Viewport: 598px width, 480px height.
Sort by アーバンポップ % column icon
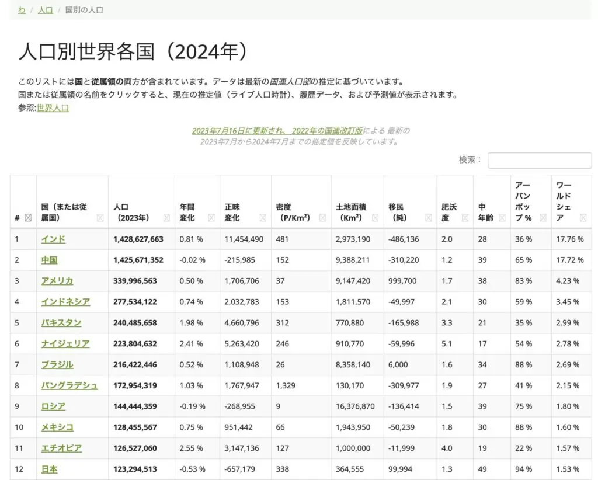click(x=543, y=218)
